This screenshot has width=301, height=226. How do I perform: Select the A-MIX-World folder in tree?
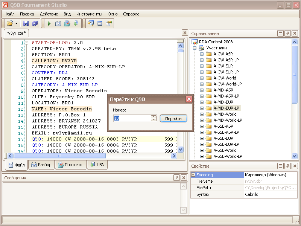point(225,114)
